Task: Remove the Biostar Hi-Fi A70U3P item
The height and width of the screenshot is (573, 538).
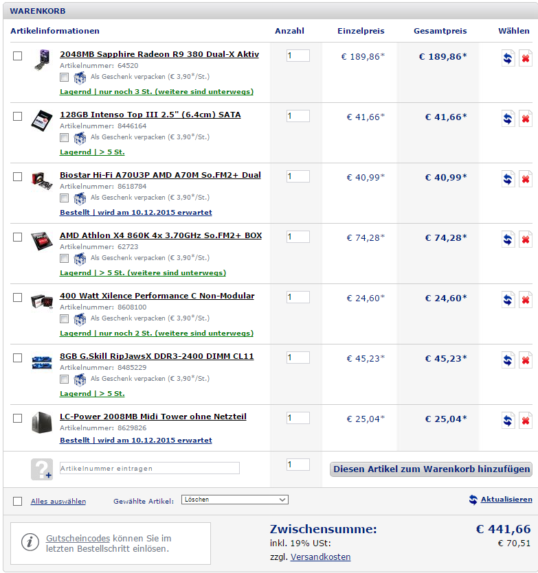Action: pos(525,179)
